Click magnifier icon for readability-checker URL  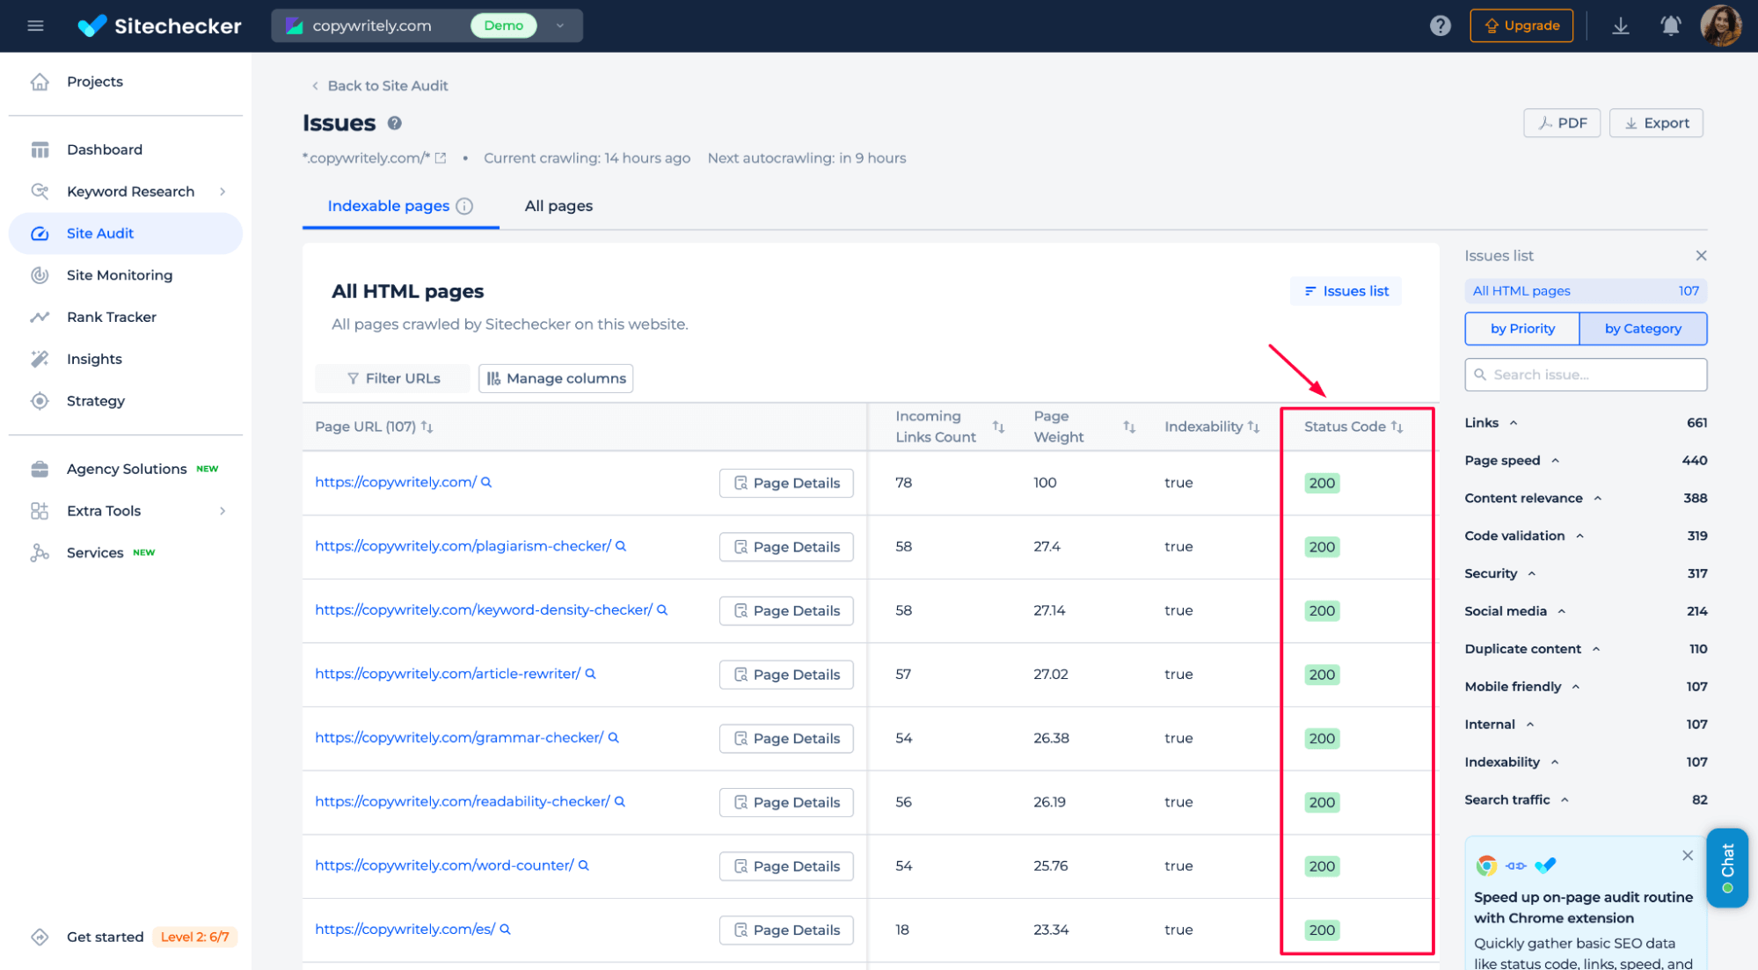tap(620, 801)
